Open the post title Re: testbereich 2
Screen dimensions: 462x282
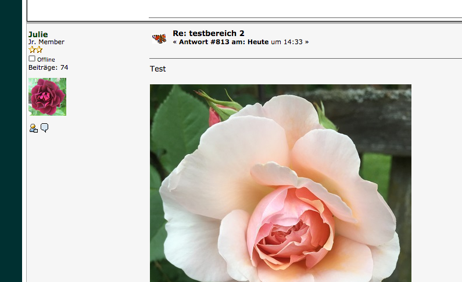tap(208, 33)
